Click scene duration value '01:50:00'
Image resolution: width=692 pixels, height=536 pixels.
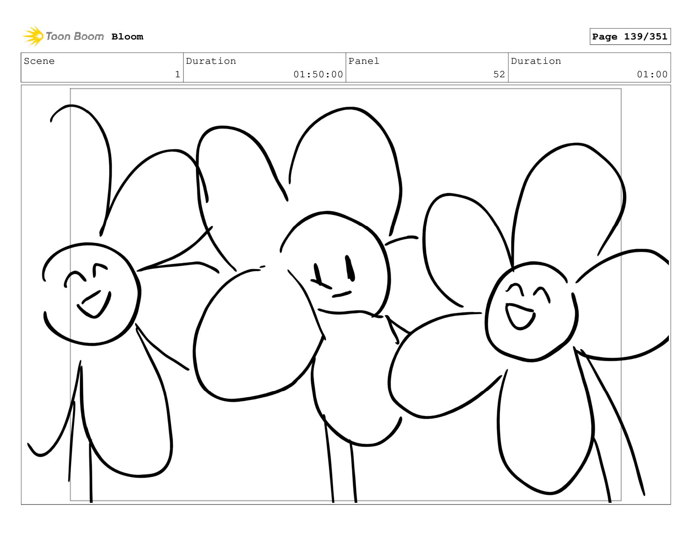318,74
